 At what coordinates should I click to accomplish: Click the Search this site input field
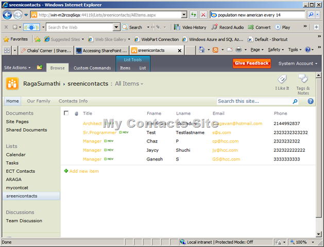click(254, 101)
